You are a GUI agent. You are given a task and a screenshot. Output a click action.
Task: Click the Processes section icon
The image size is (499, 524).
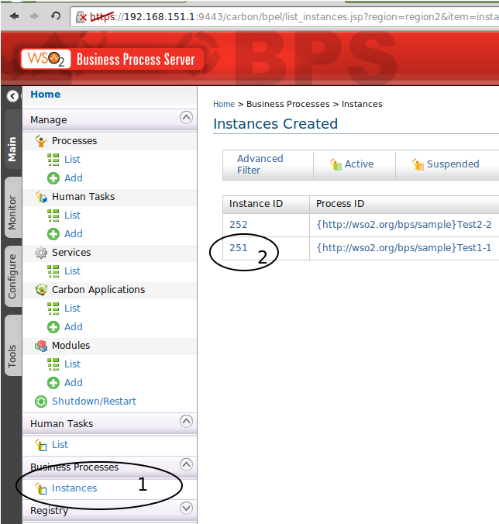click(41, 141)
